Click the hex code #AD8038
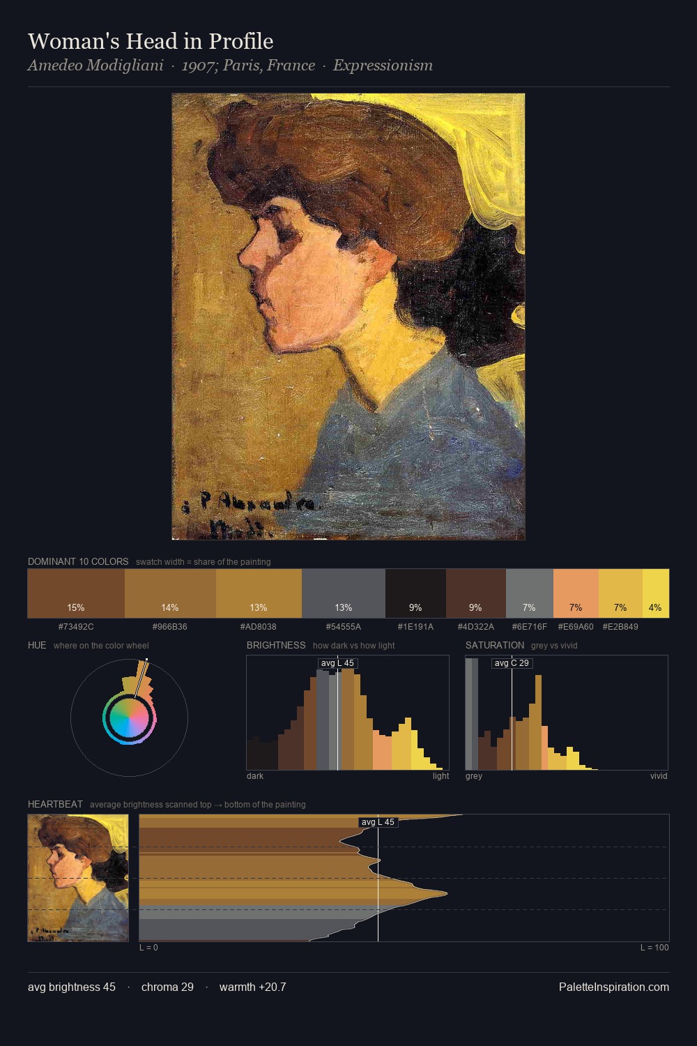Image resolution: width=697 pixels, height=1046 pixels. pos(259,627)
